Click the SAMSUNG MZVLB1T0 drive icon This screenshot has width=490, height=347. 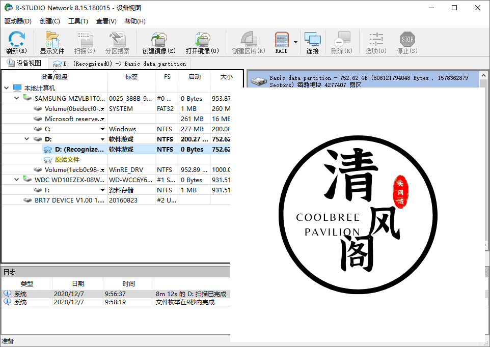(28, 98)
